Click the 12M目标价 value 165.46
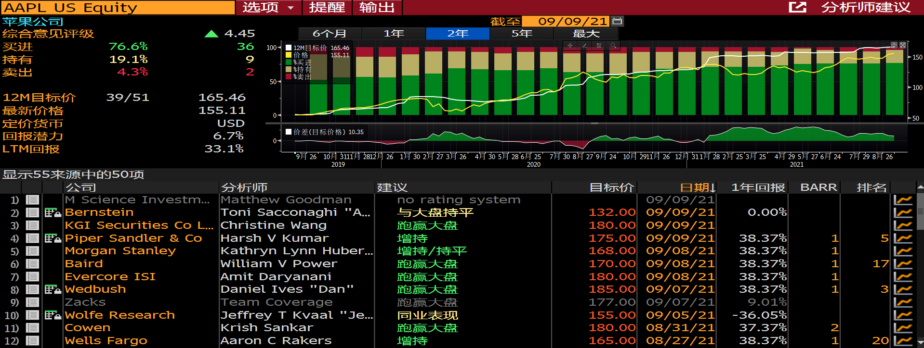Image resolution: width=924 pixels, height=348 pixels. pos(222,98)
